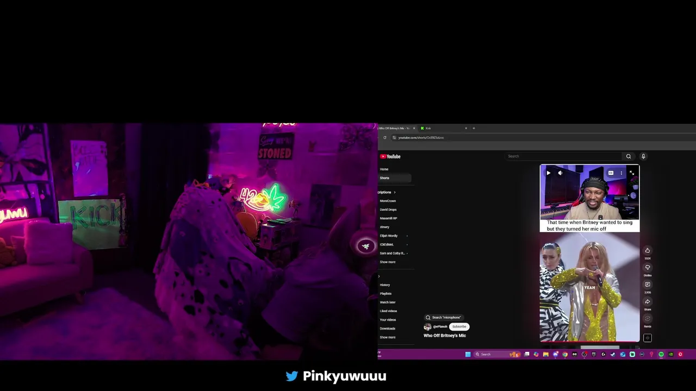
Task: Close the Kick tab
Action: (x=465, y=128)
